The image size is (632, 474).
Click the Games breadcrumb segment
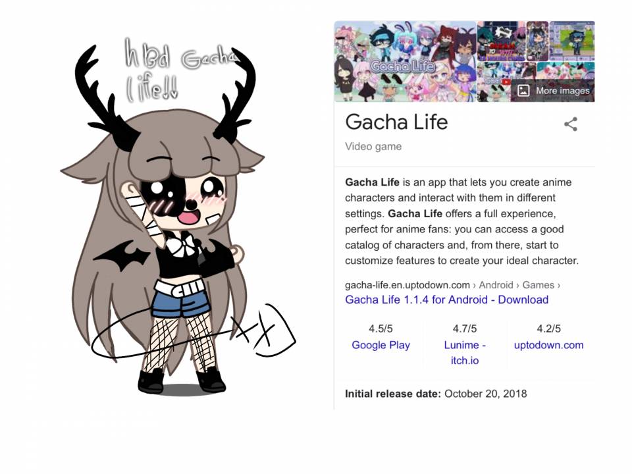click(x=538, y=285)
